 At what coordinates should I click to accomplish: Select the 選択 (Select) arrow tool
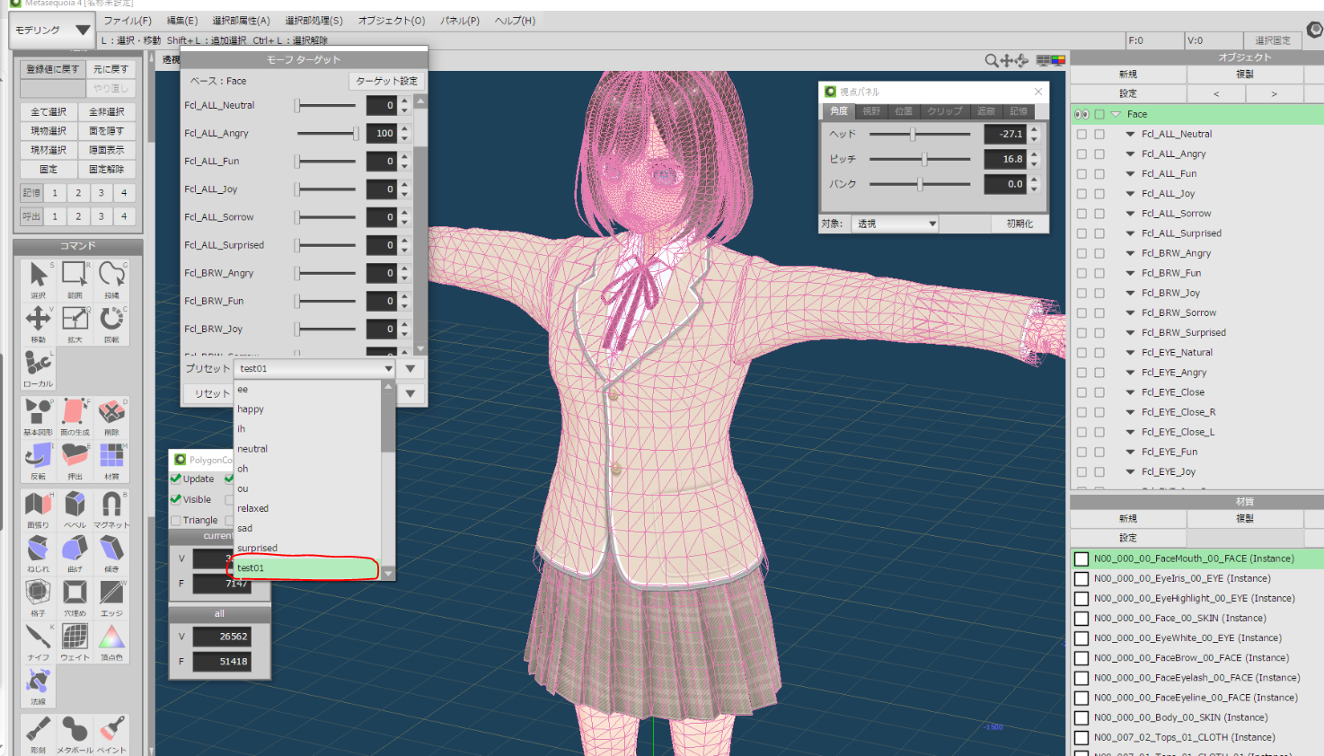click(x=38, y=279)
